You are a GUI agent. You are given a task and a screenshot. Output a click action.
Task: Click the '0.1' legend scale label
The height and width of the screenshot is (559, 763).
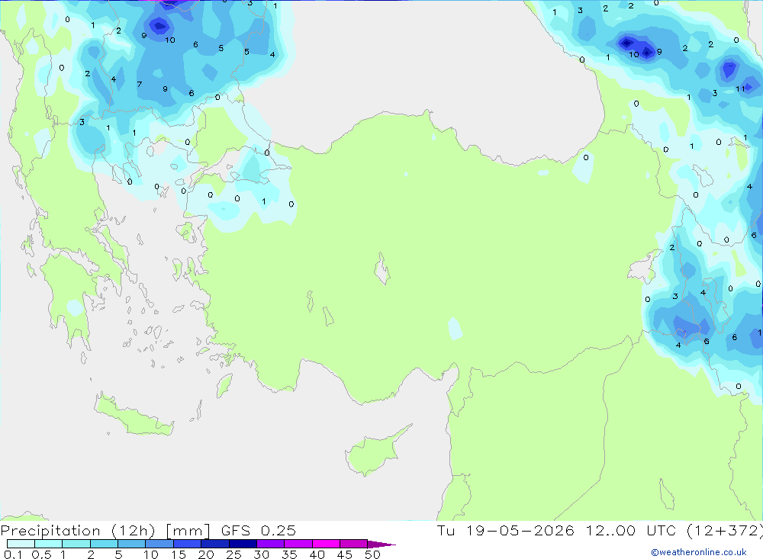tap(14, 554)
